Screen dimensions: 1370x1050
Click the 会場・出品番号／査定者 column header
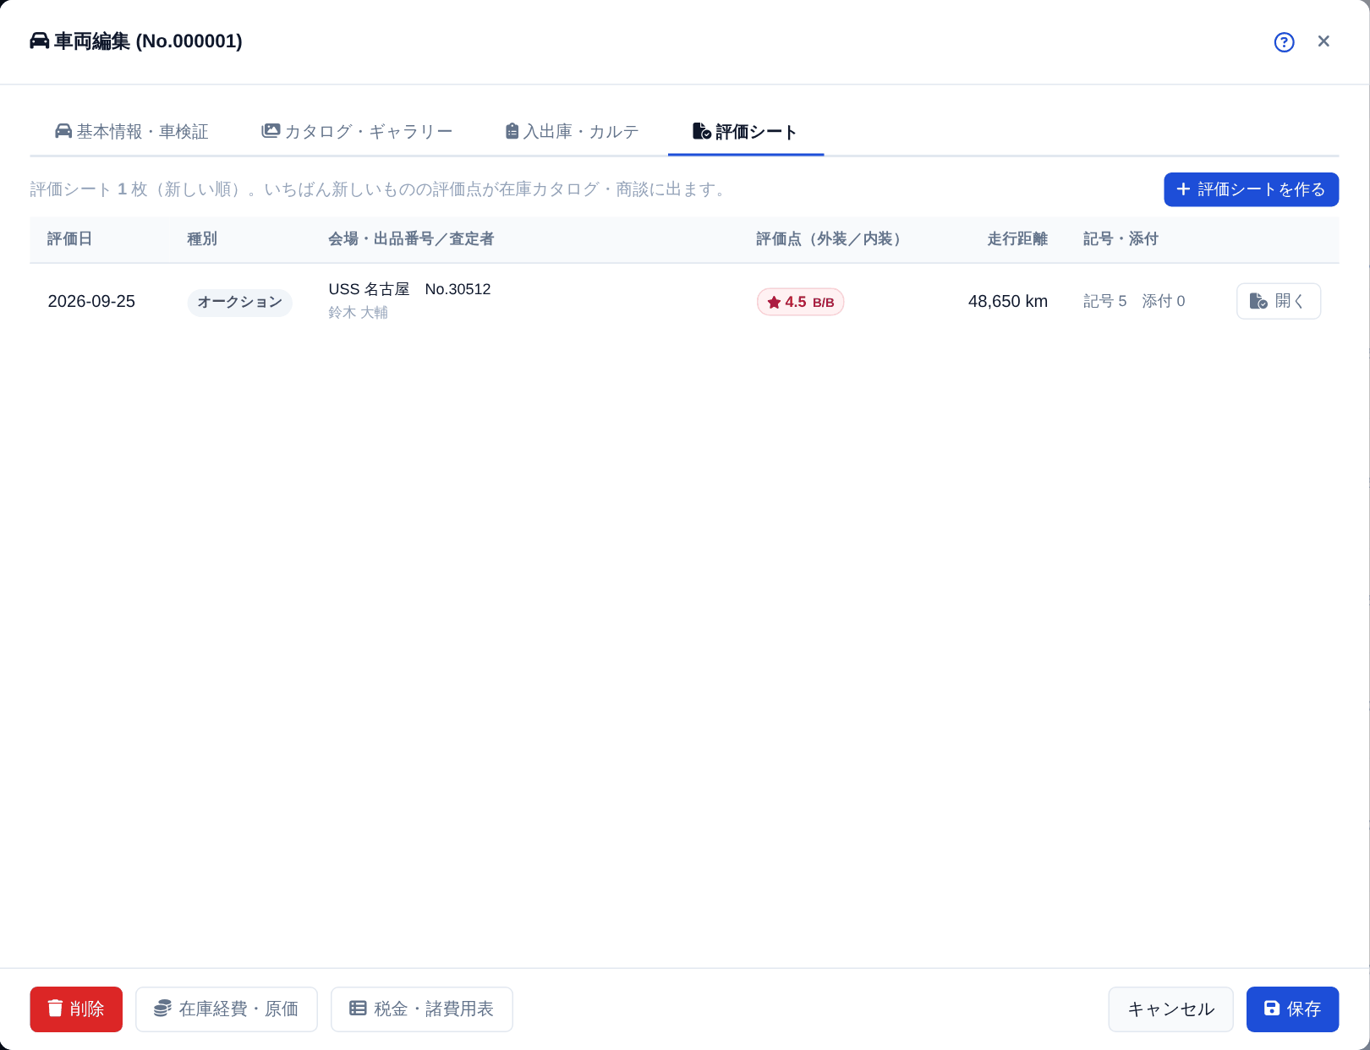pyautogui.click(x=411, y=239)
